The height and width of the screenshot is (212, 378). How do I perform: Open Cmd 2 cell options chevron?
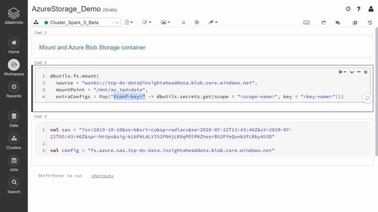[x=352, y=72]
